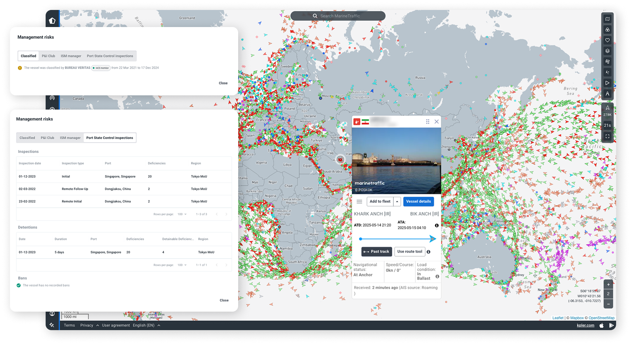Click the bottom-left corner icon beside Terms
Screen dimensions: 630x344
click(52, 325)
